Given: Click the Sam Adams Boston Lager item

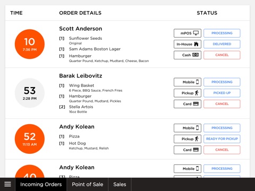Looking at the screenshot, I should pos(95,49).
